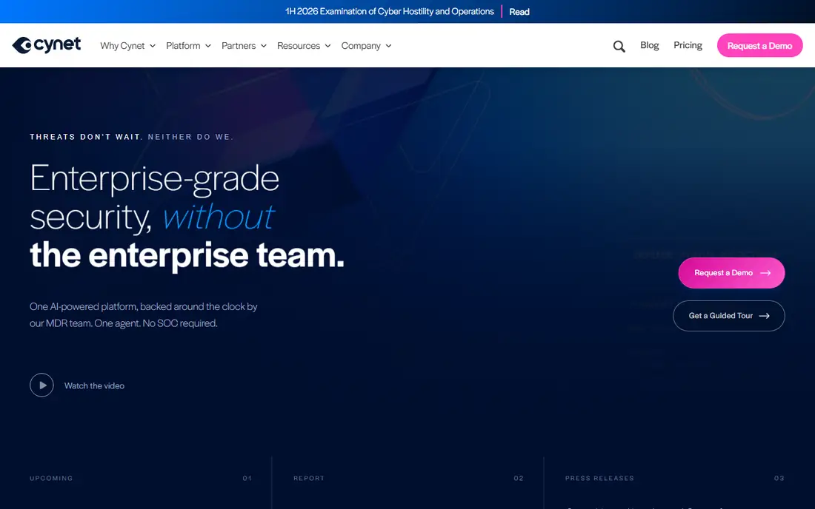The height and width of the screenshot is (509, 815).
Task: Expand the Why Cynet chevron
Action: [x=153, y=46]
